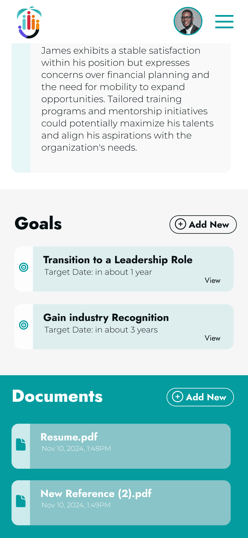248x538 pixels.
Task: Click the Documents section heading
Action: pos(57,396)
